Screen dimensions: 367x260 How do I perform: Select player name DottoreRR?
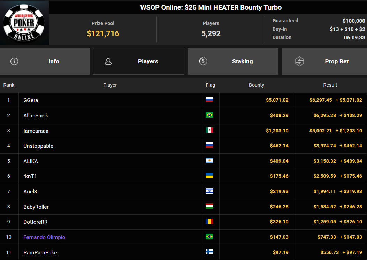pos(35,222)
